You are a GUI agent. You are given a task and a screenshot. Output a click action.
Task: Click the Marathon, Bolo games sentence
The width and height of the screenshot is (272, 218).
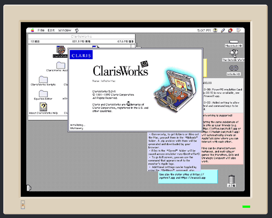(x=220, y=155)
